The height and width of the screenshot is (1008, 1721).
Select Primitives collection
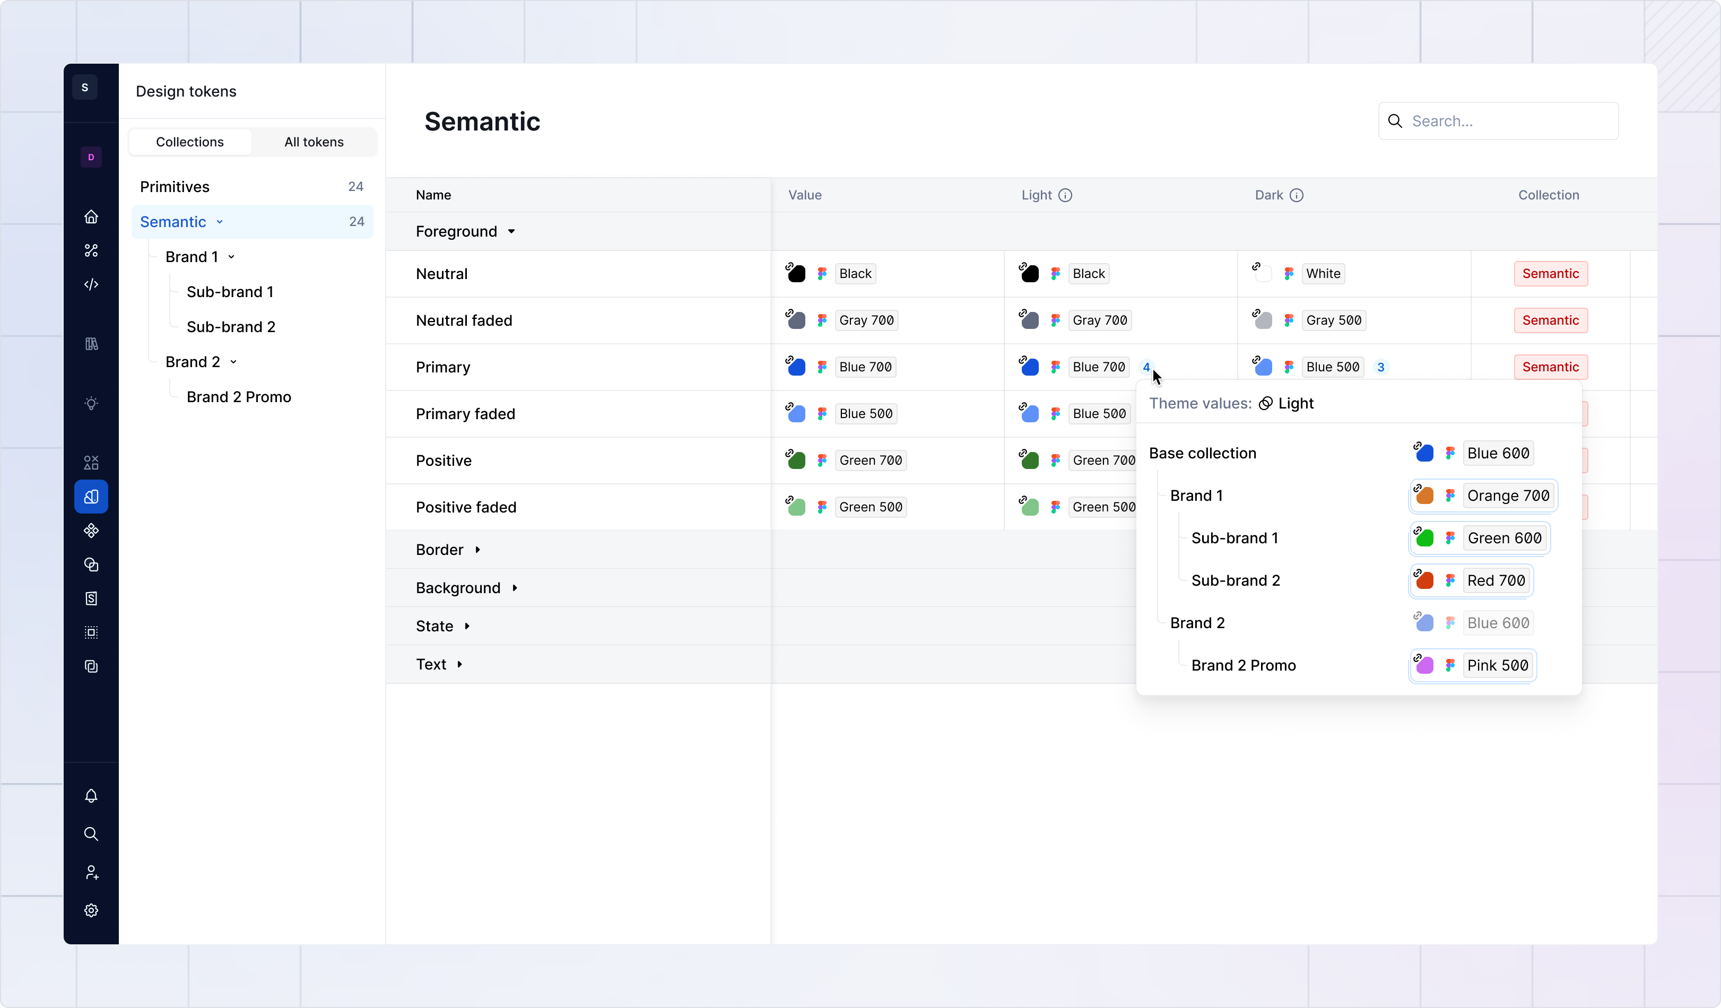252,187
